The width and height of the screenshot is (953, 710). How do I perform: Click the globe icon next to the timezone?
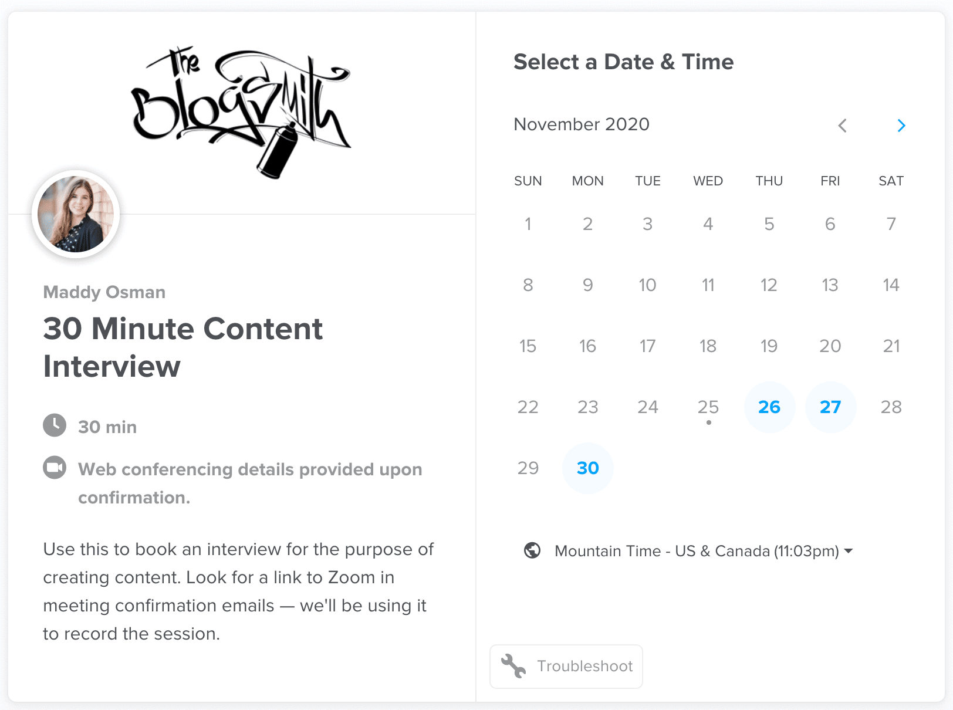pyautogui.click(x=532, y=551)
